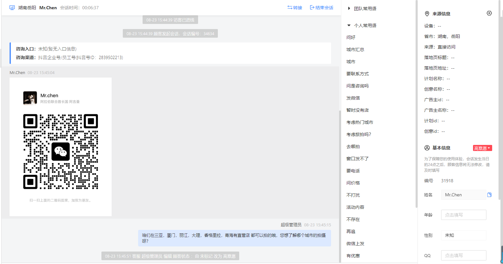Select the 不存在 quick phrase
This screenshot has height=264, width=503.
[353, 219]
